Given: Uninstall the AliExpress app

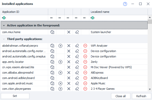Looking at the screenshot, I should [85, 73].
